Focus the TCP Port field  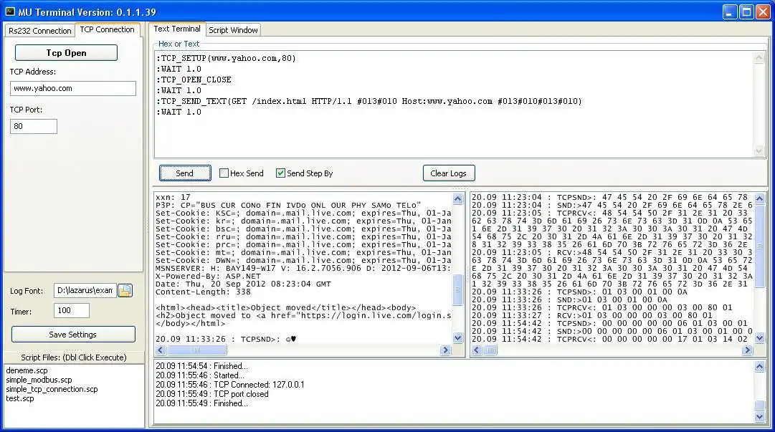click(x=34, y=126)
